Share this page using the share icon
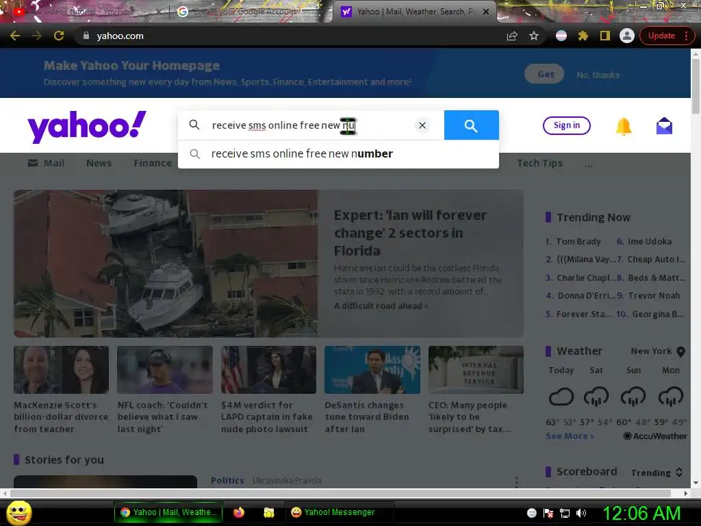Image resolution: width=701 pixels, height=526 pixels. click(512, 36)
